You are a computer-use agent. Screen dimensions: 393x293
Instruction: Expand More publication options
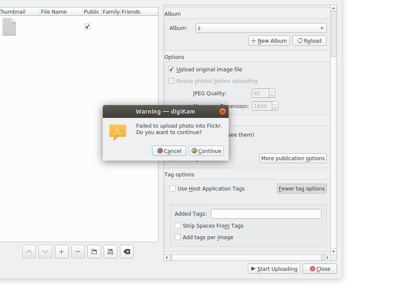click(x=293, y=158)
